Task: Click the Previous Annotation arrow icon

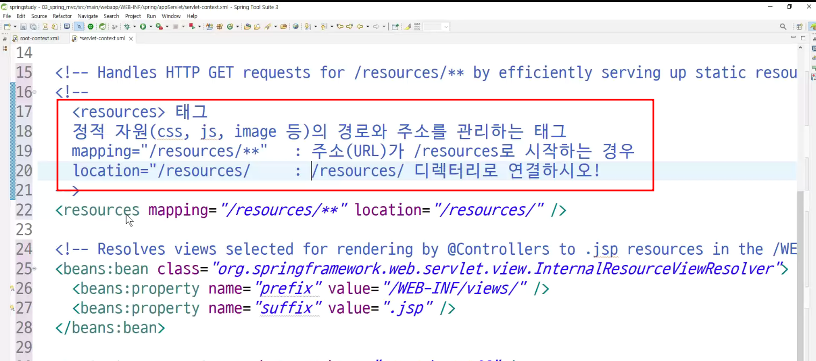Action: coord(324,26)
